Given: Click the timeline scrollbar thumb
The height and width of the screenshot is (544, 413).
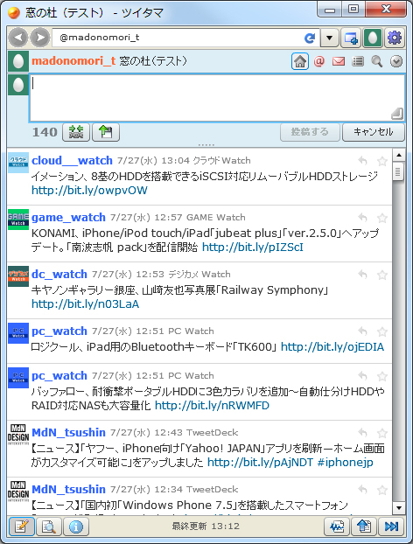Looking at the screenshot, I should click(x=398, y=171).
